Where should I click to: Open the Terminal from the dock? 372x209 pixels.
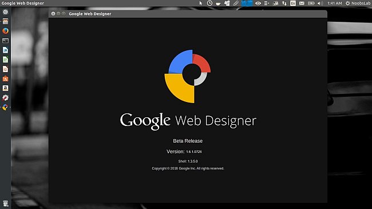(5, 41)
